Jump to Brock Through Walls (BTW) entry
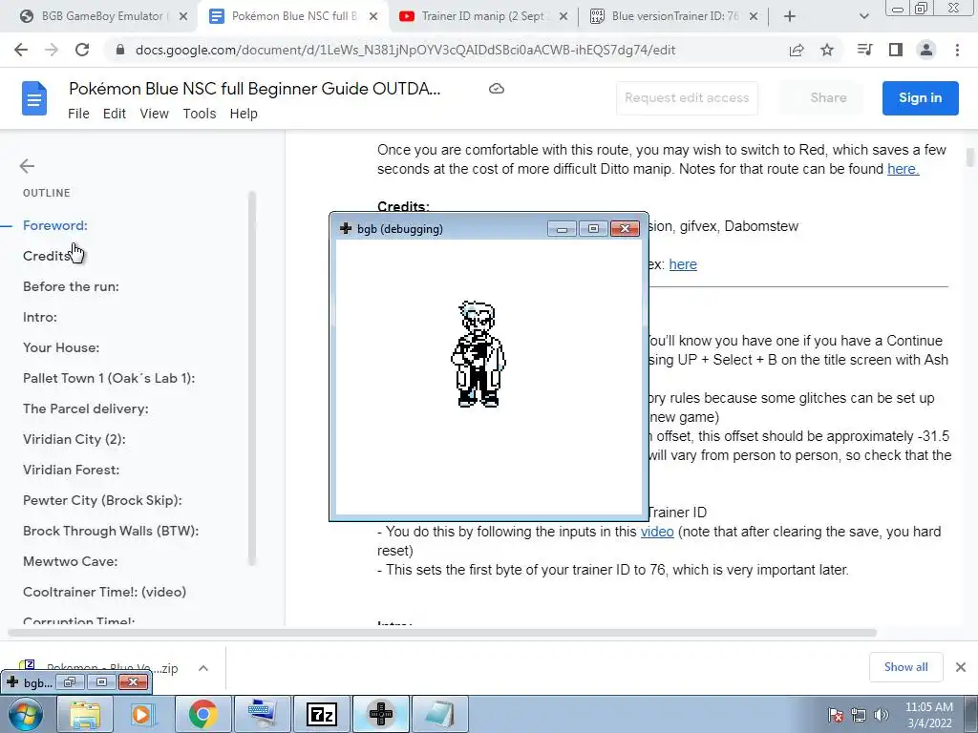The width and height of the screenshot is (978, 733). (111, 531)
